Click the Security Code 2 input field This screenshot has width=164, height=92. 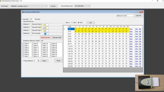(46, 28)
